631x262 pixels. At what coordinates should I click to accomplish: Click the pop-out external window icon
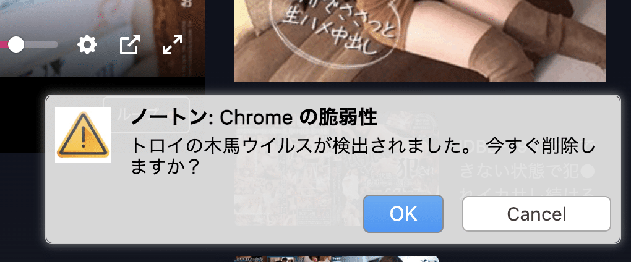(129, 44)
